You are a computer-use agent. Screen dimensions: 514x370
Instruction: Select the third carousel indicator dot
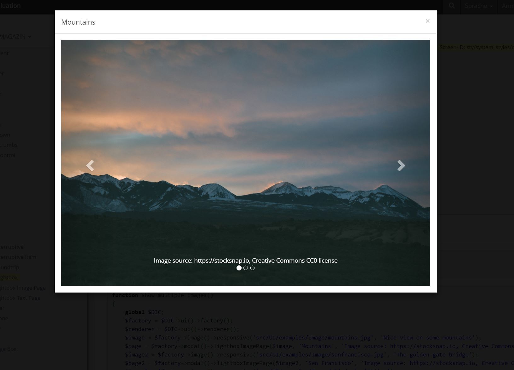tap(252, 268)
